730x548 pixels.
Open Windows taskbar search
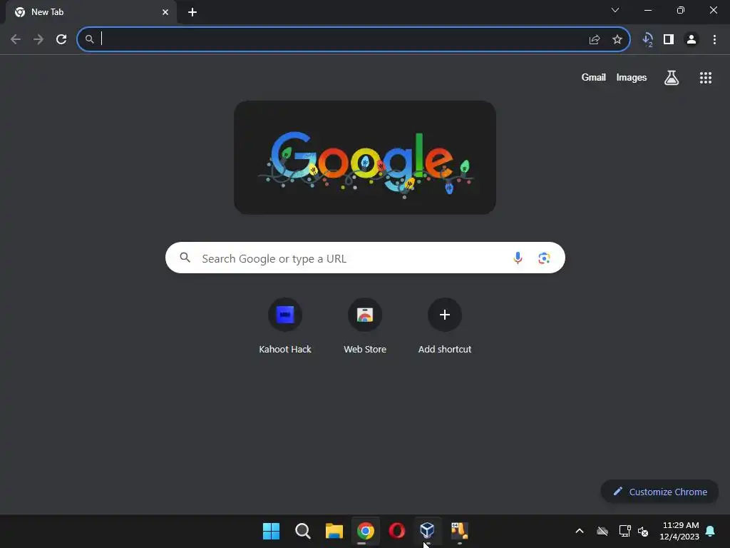click(302, 531)
